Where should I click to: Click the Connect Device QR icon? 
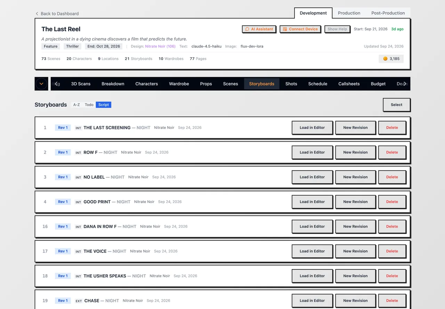pos(285,29)
